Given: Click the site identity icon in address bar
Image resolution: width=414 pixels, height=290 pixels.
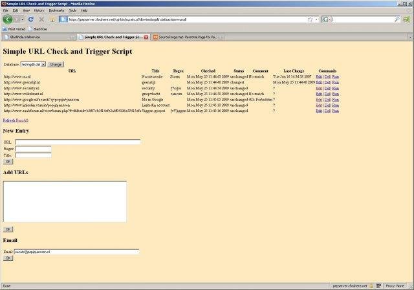Looking at the screenshot, I should click(63, 19).
